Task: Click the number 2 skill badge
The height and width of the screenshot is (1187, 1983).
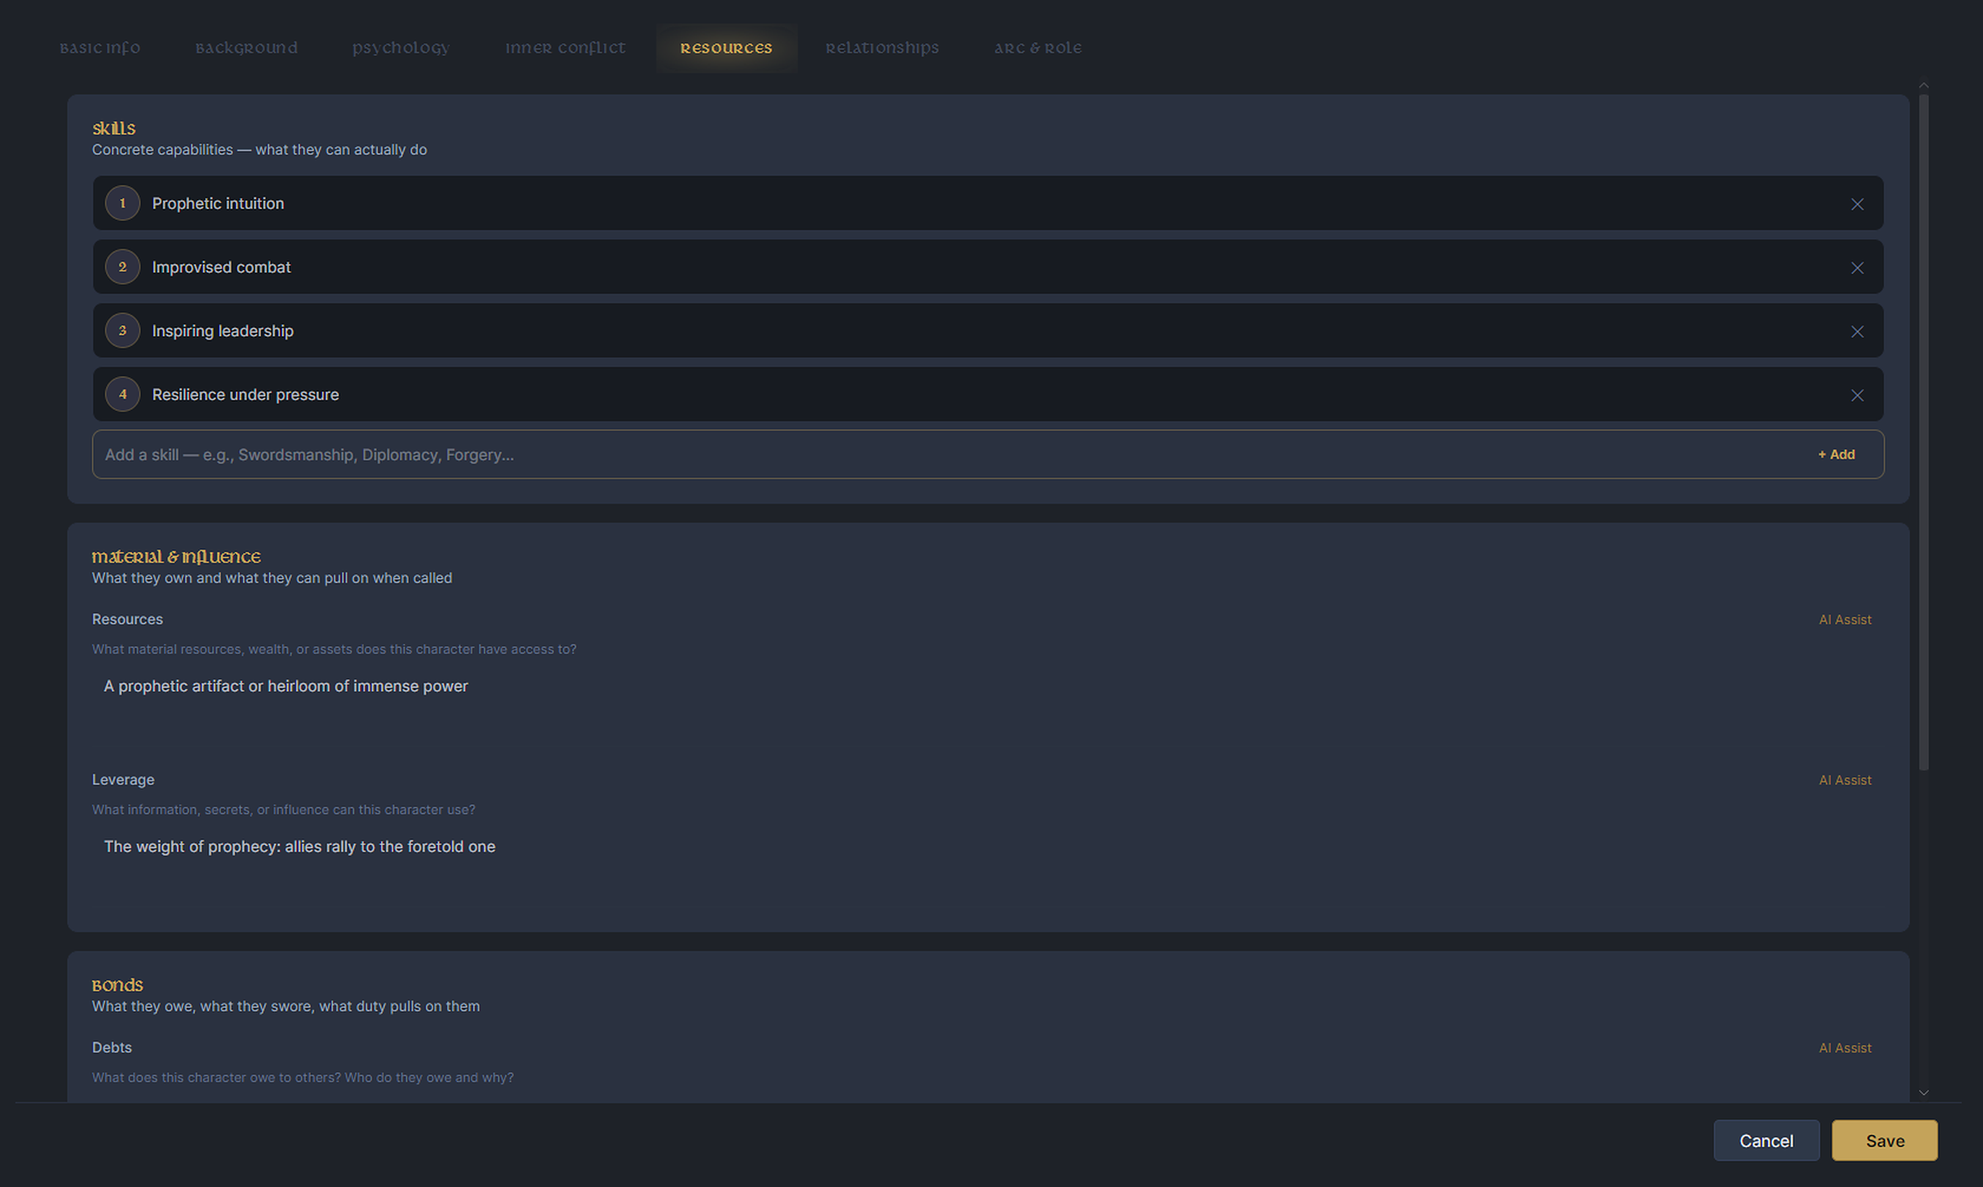Action: pos(122,267)
